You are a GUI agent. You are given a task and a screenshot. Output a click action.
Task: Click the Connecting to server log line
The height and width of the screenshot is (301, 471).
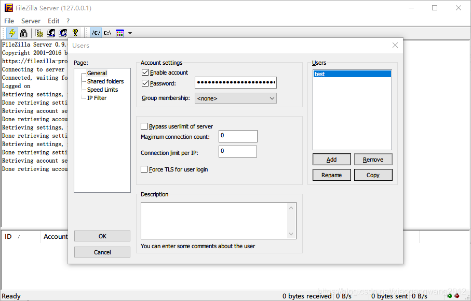pos(33,69)
